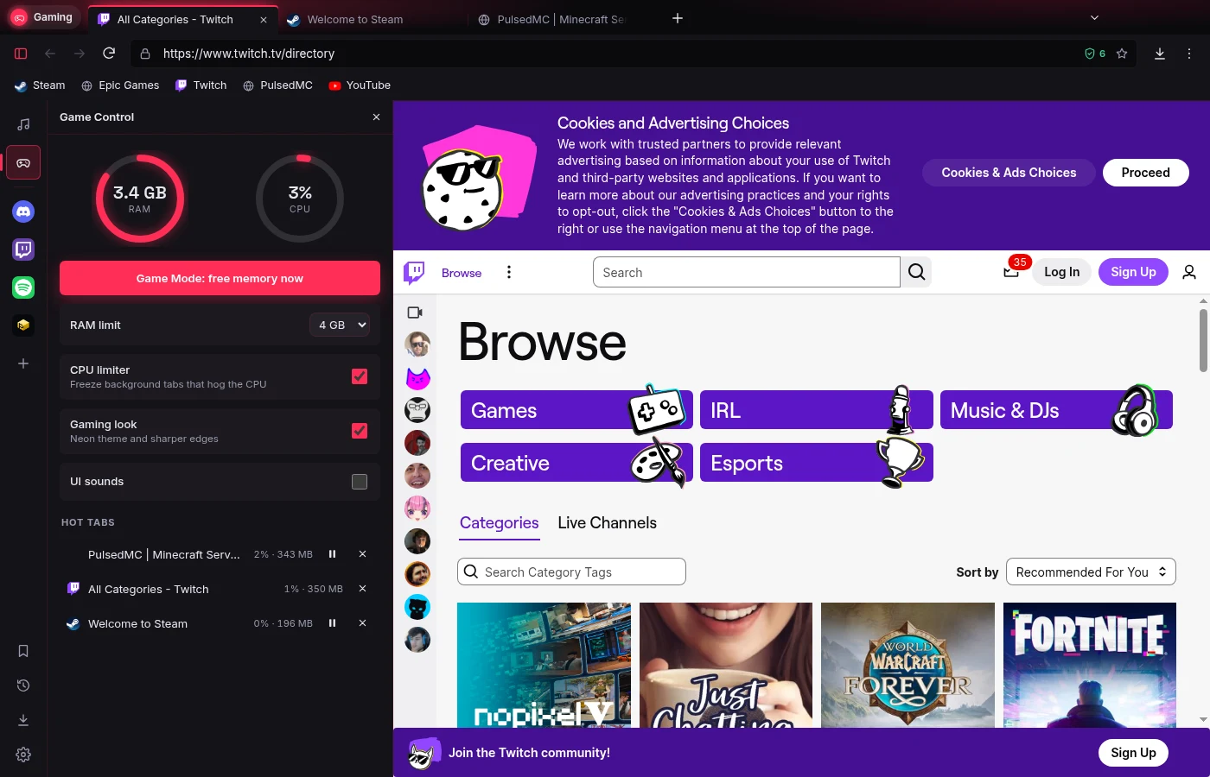
Task: Open Game Control gamepad sidebar icon
Action: tap(23, 162)
